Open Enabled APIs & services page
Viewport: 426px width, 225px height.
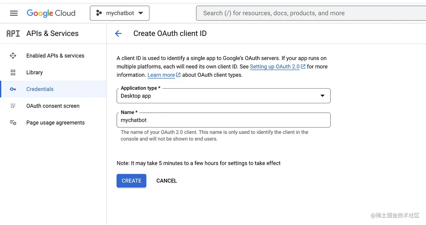(x=55, y=56)
